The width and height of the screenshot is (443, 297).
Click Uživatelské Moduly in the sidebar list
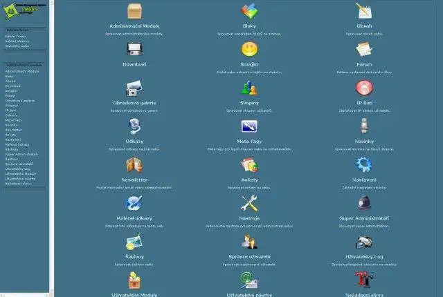tap(21, 174)
